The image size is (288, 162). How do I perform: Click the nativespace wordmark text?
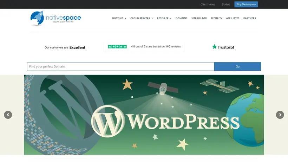[63, 18]
